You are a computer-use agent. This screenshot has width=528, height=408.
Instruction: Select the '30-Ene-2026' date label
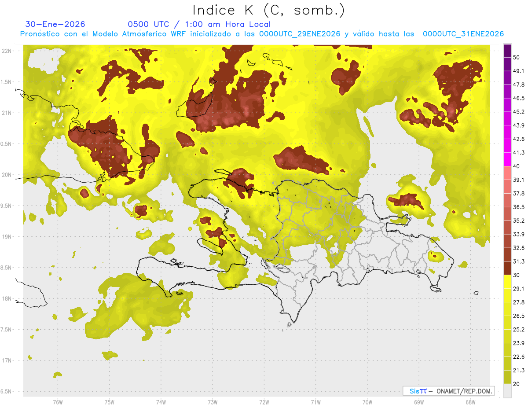pos(55,24)
